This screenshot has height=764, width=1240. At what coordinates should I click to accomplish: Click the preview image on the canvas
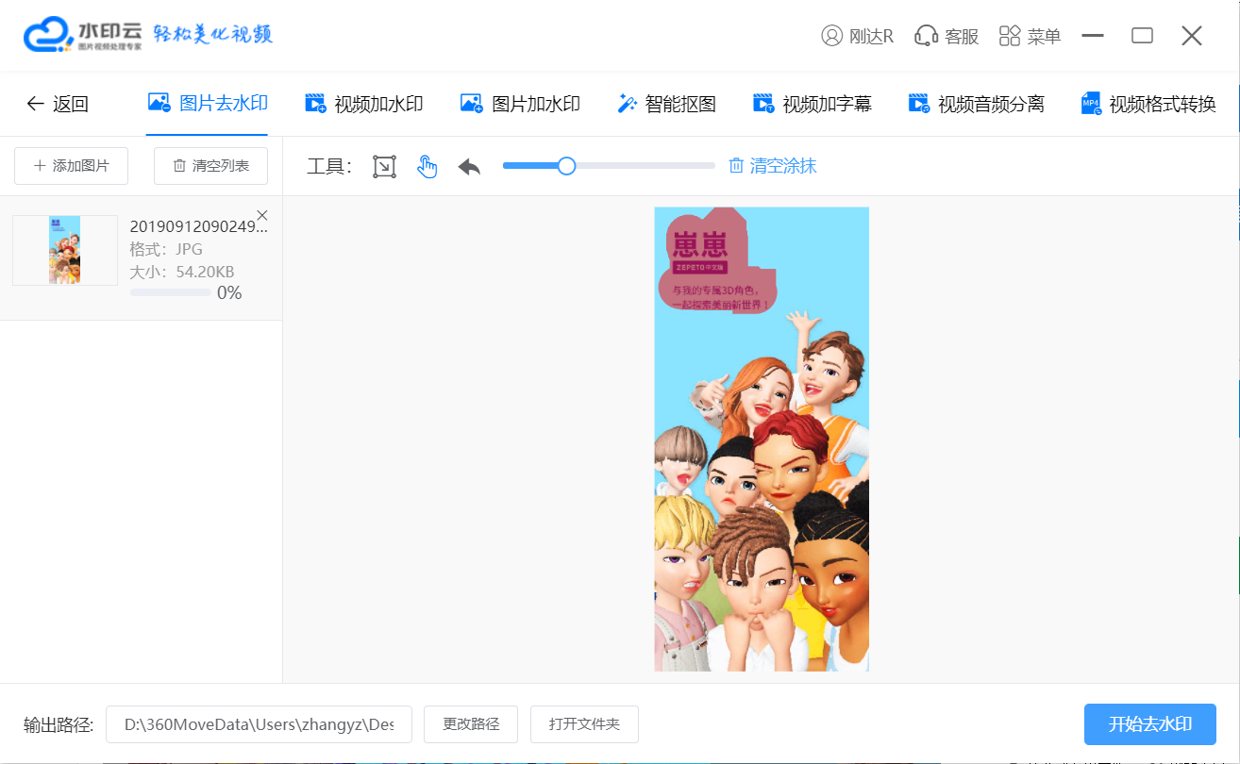point(762,440)
